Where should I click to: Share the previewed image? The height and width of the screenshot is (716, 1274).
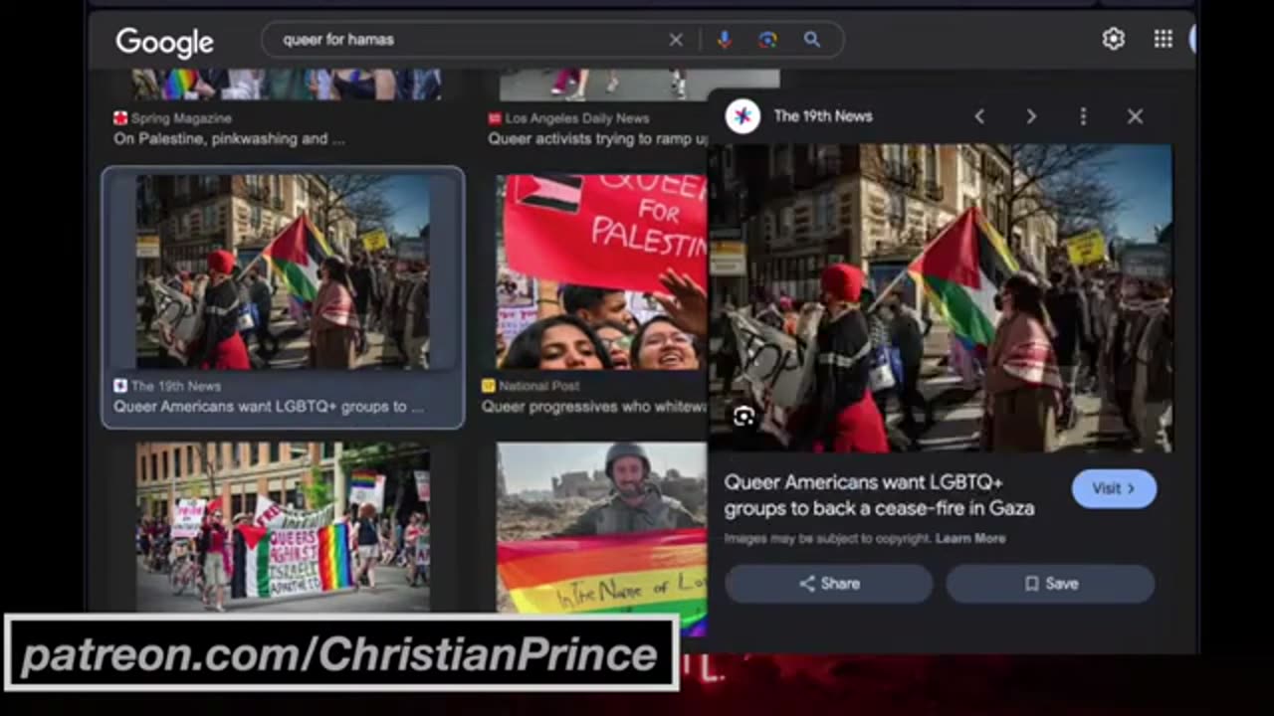829,584
